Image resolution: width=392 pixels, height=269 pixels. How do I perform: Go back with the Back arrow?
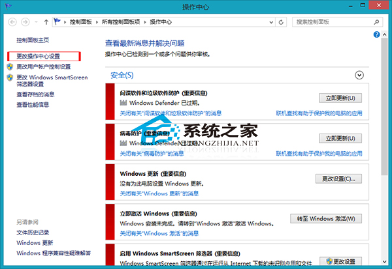pyautogui.click(x=12, y=22)
